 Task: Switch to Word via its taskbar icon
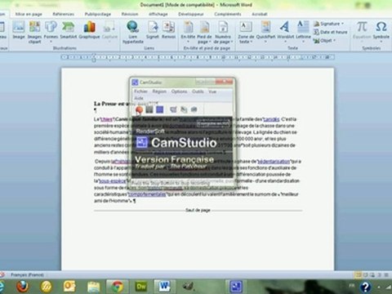(x=164, y=287)
